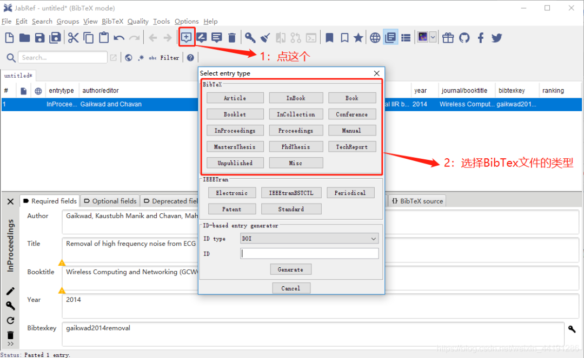Toggle regular expression search asterisk icon
This screenshot has width=584, height=358.
[x=141, y=58]
